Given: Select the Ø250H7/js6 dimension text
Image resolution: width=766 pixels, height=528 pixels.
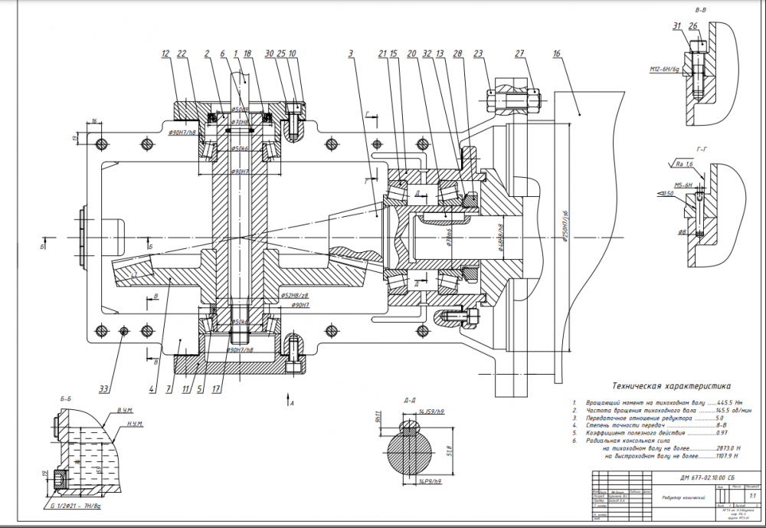Looking at the screenshot, I should 565,227.
